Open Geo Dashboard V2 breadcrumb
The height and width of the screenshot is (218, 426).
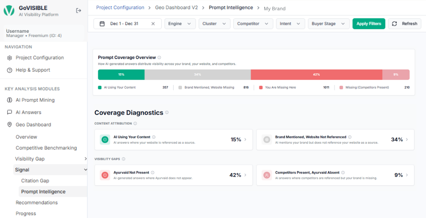point(176,7)
